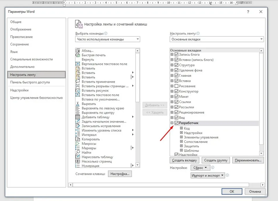The height and width of the screenshot is (201, 278).
Task: Open the Основные вкладки ribbon dropdown
Action: (x=217, y=39)
